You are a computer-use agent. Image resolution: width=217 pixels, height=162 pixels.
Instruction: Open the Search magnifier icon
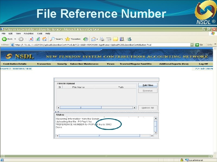point(52,39)
